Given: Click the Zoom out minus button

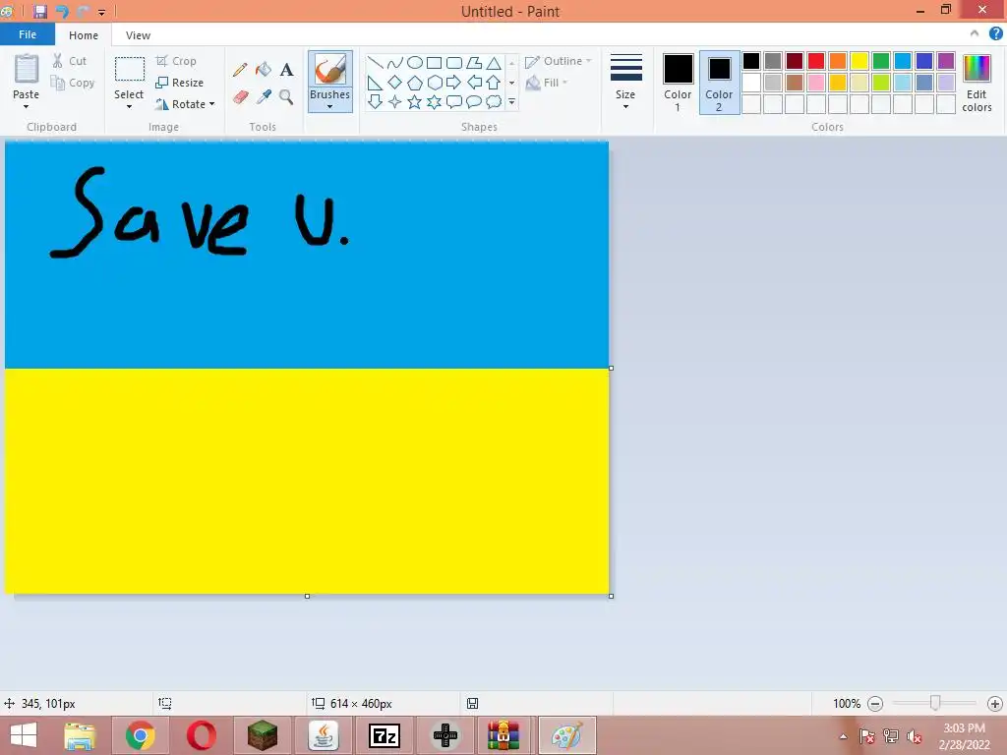Looking at the screenshot, I should [875, 704].
